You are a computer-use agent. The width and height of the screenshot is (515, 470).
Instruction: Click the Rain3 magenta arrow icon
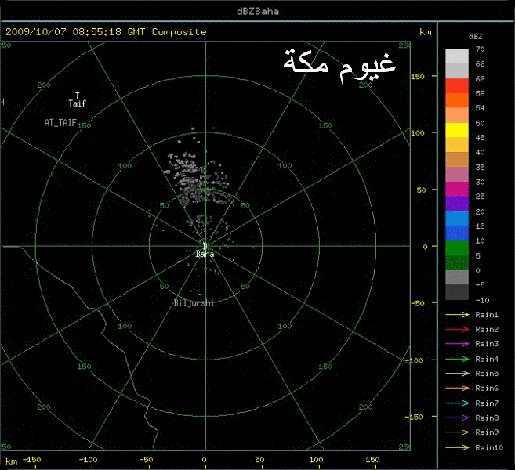(x=457, y=344)
